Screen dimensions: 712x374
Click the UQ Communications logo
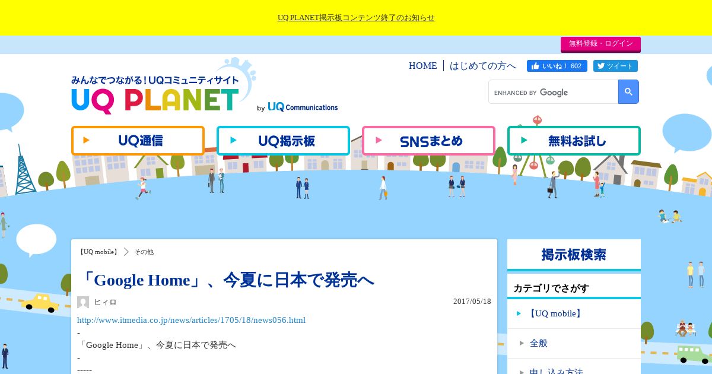click(303, 107)
